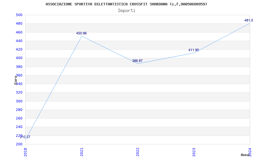Screen dimensions: 253x158
Task: Click the 240 y-axis tick label
Action: click(x=19, y=127)
